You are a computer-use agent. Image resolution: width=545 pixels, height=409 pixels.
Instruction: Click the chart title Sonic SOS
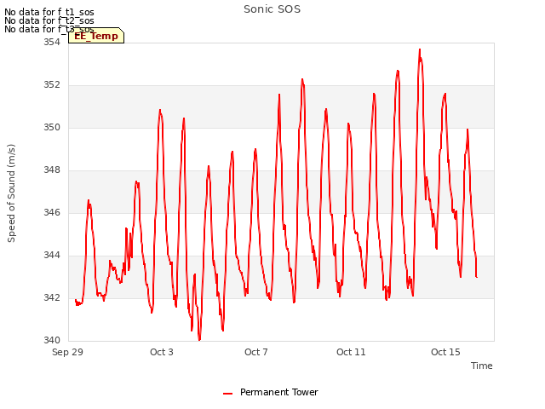point(272,9)
